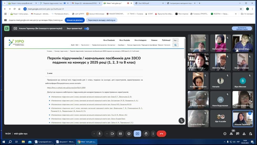Open more options three-dot menu
This screenshot has width=257, height=145.
153,134
